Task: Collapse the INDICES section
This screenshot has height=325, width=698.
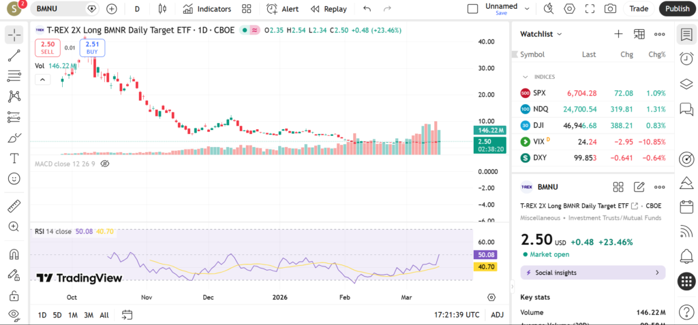Action: tap(526, 77)
